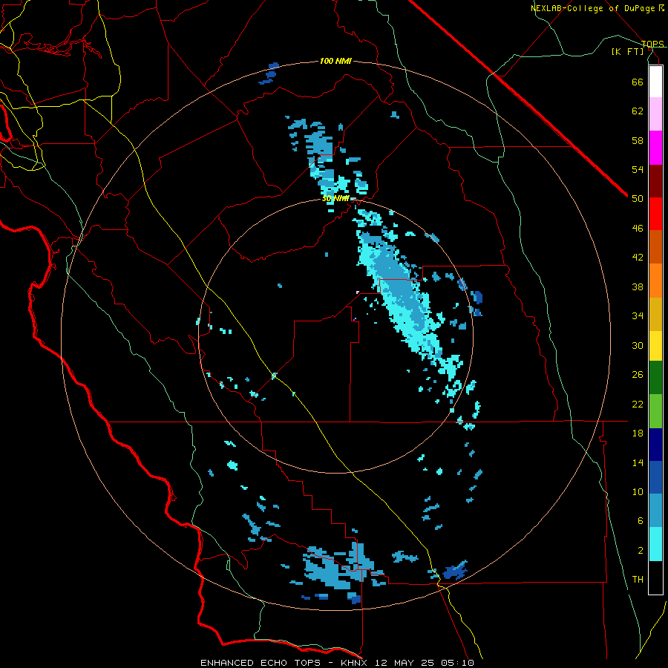The height and width of the screenshot is (668, 668).
Task: Click the 6 value on legend
Action: pyautogui.click(x=641, y=520)
